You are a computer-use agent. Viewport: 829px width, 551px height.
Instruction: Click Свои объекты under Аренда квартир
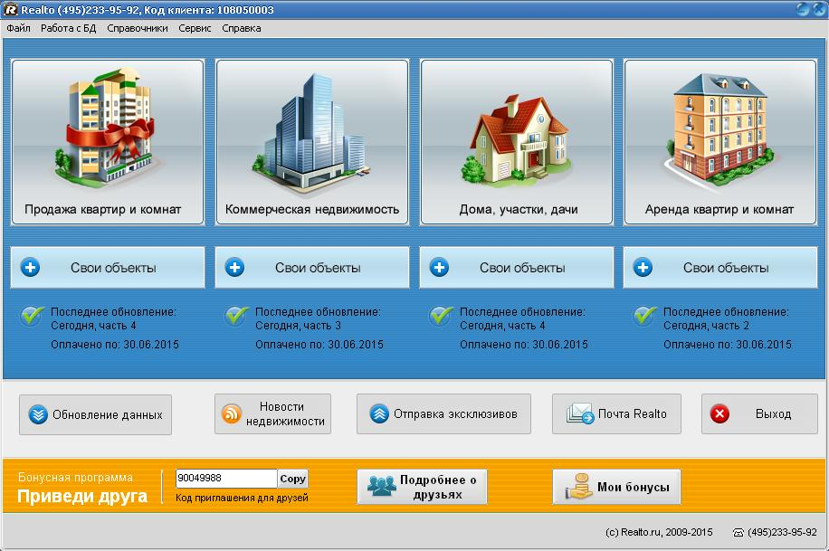click(720, 268)
